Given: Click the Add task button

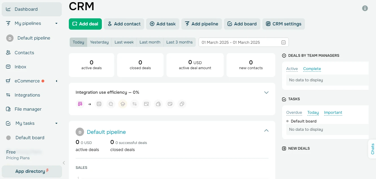Looking at the screenshot, I should coord(163,24).
